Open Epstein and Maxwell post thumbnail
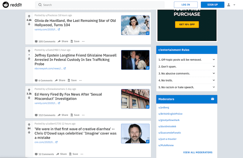This screenshot has width=243, height=158. [x=135, y=60]
